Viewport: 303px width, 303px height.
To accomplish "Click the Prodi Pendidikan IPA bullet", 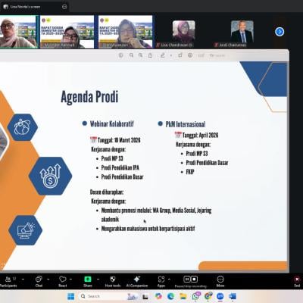I will pos(120,167).
